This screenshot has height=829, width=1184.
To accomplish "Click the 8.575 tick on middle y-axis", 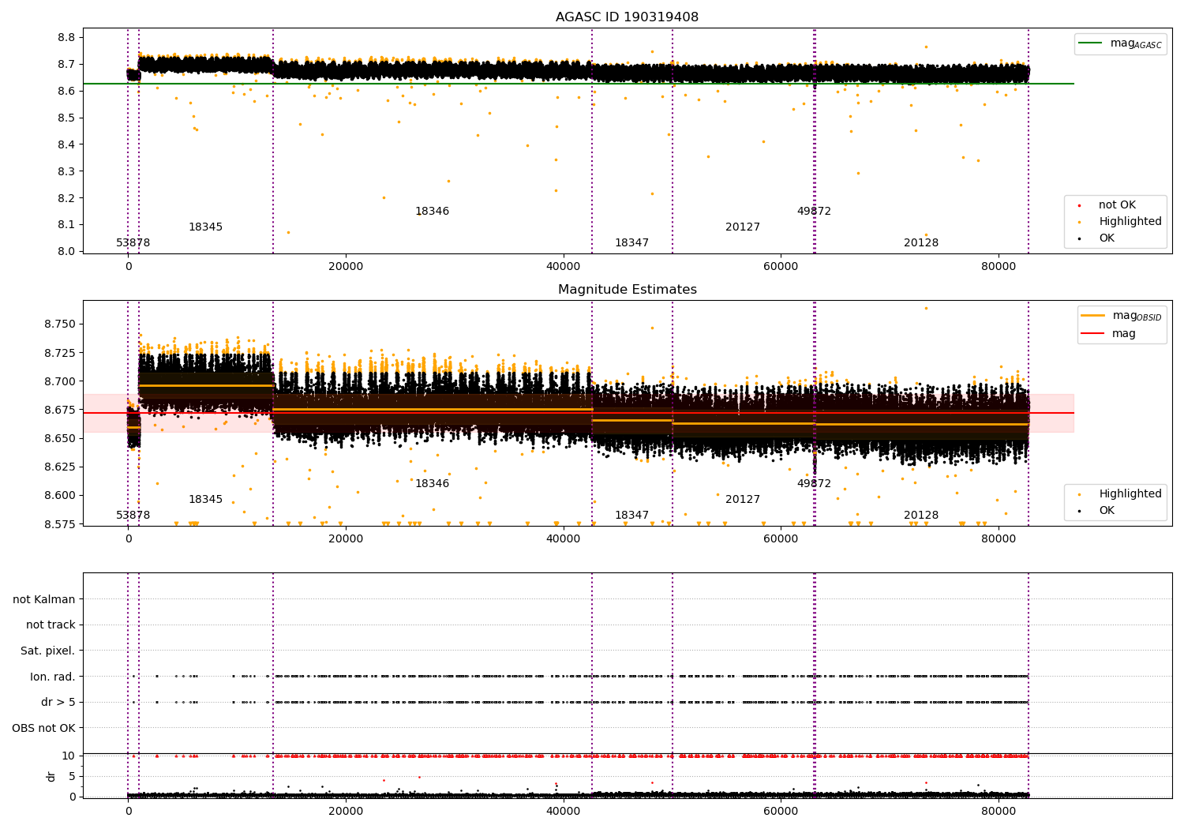I will coord(59,525).
